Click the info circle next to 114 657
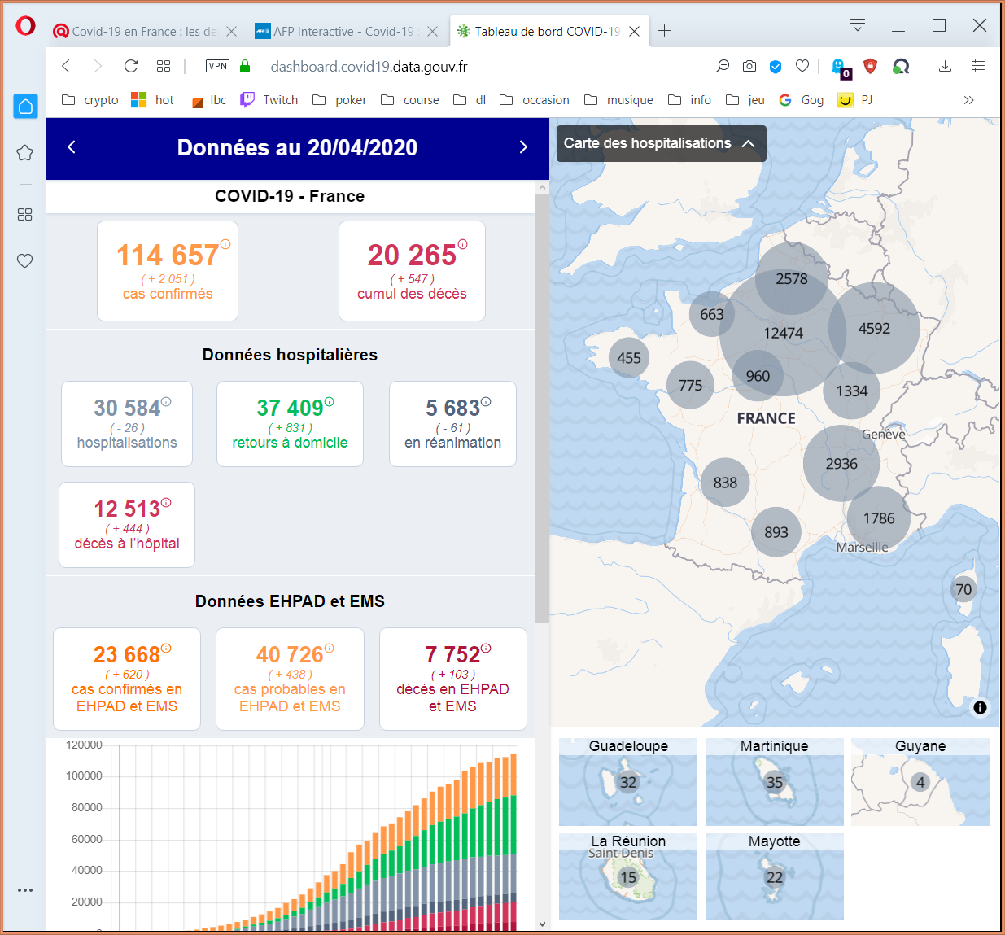Image resolution: width=1005 pixels, height=935 pixels. click(225, 244)
